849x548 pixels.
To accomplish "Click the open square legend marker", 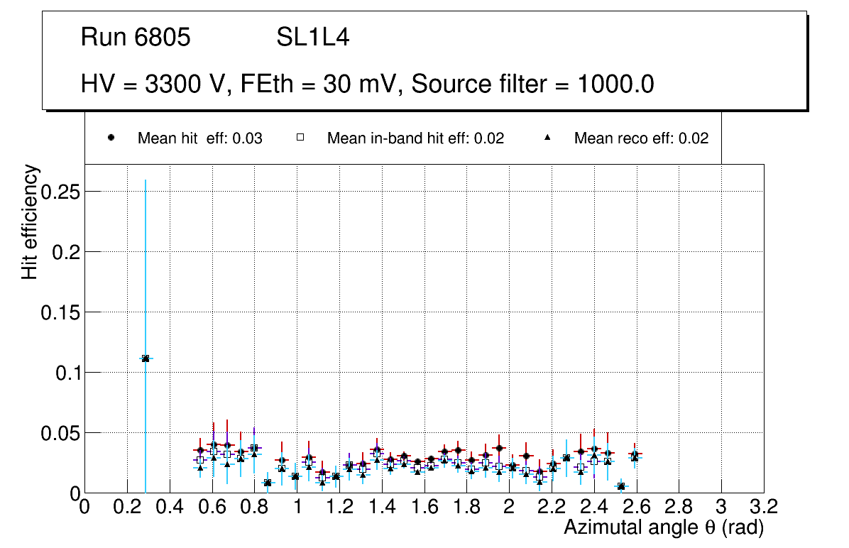I will (300, 138).
